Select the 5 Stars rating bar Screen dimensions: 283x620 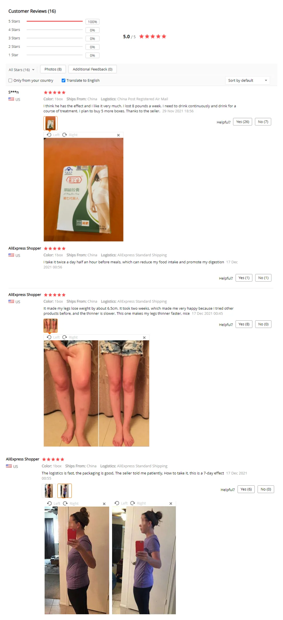point(54,21)
